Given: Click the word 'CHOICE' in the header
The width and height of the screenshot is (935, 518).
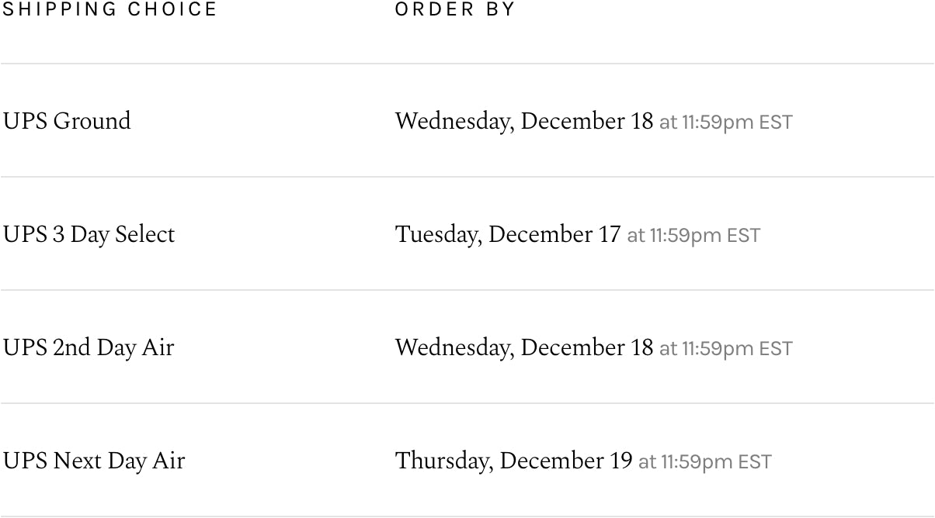Looking at the screenshot, I should click(x=172, y=9).
